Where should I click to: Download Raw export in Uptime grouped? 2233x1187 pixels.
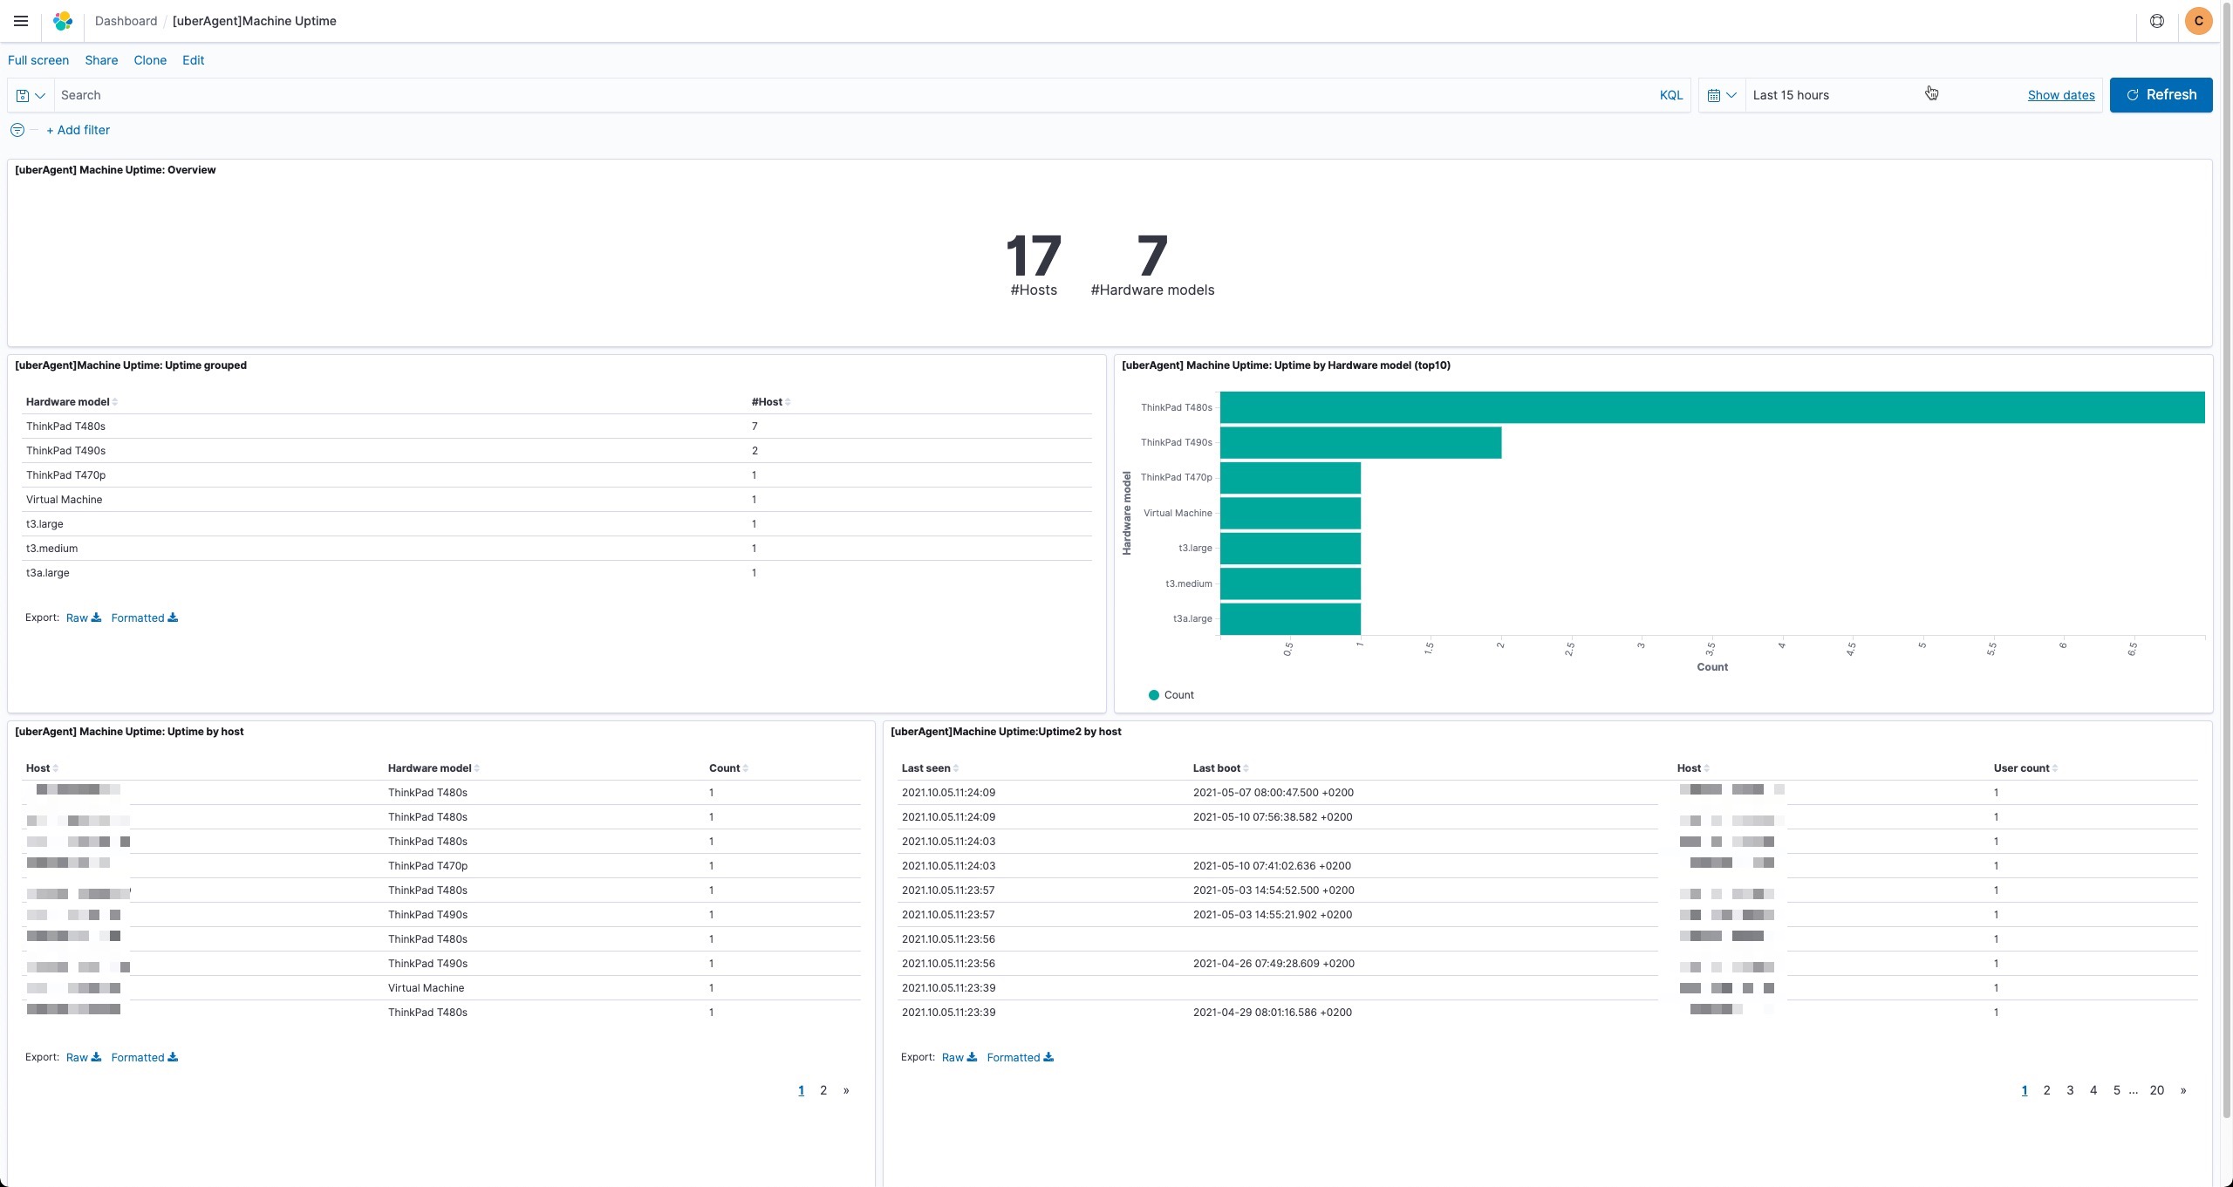pos(83,617)
